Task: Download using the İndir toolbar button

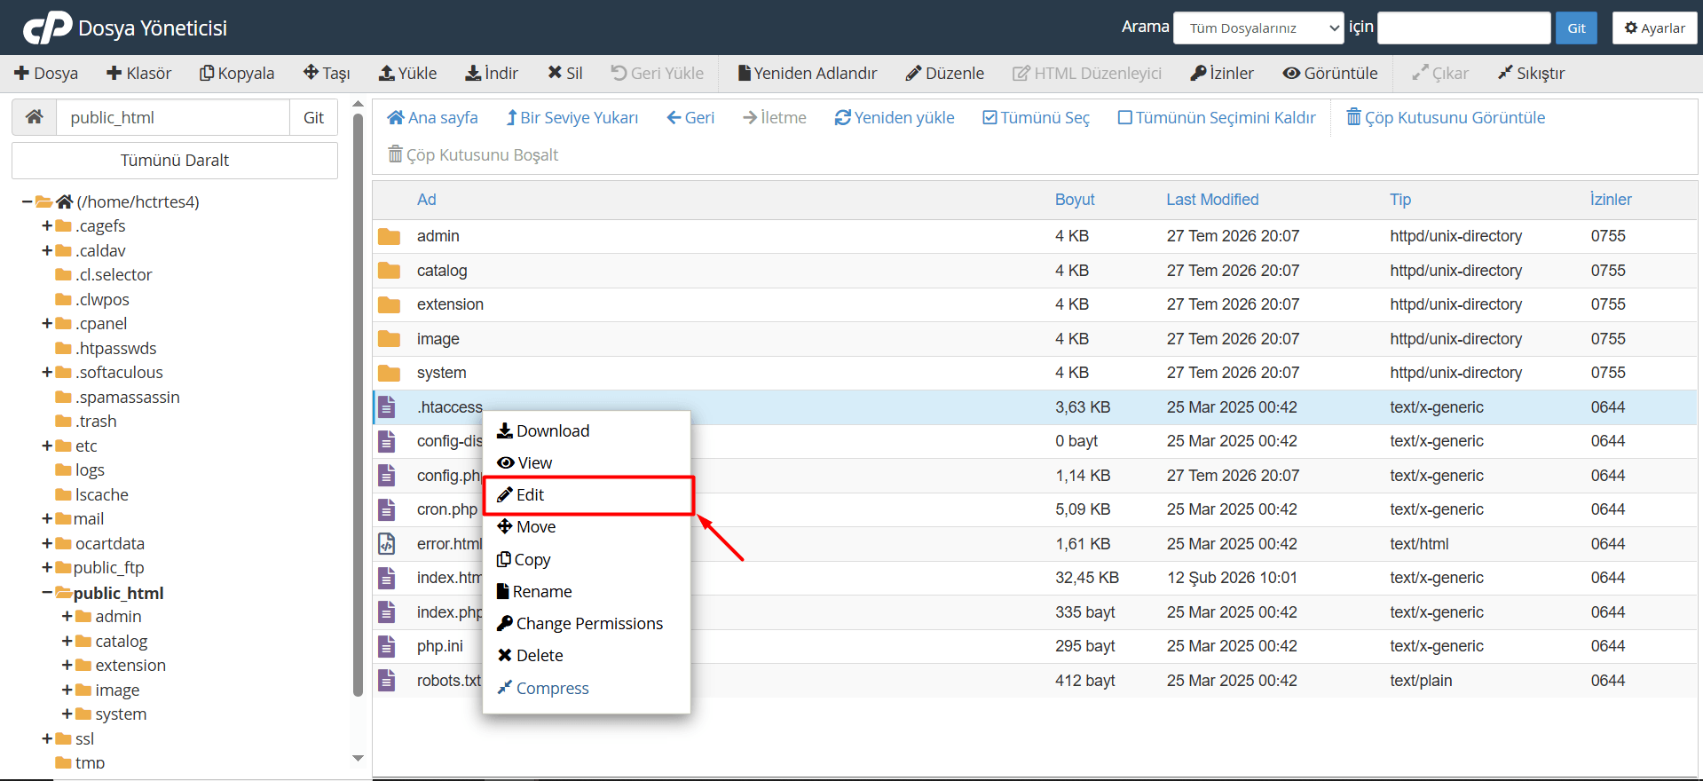Action: click(492, 73)
